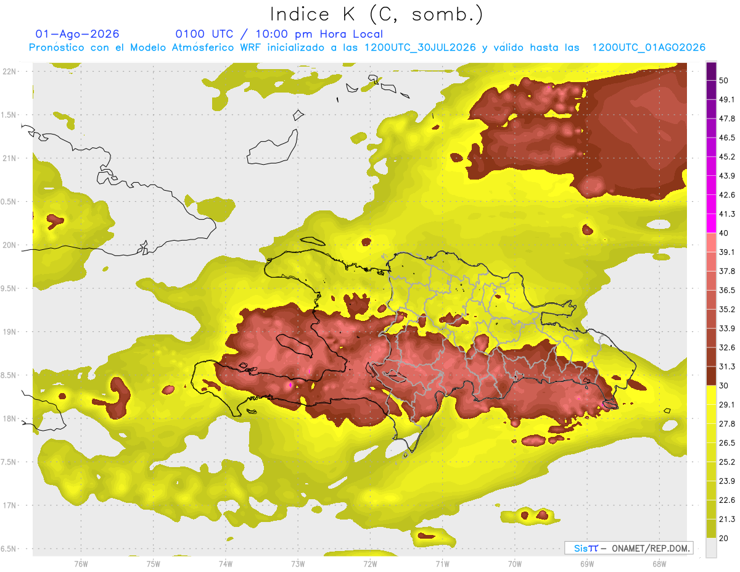This screenshot has width=740, height=572.
Task: Select the "26.5" color scale value
Action: 728,443
